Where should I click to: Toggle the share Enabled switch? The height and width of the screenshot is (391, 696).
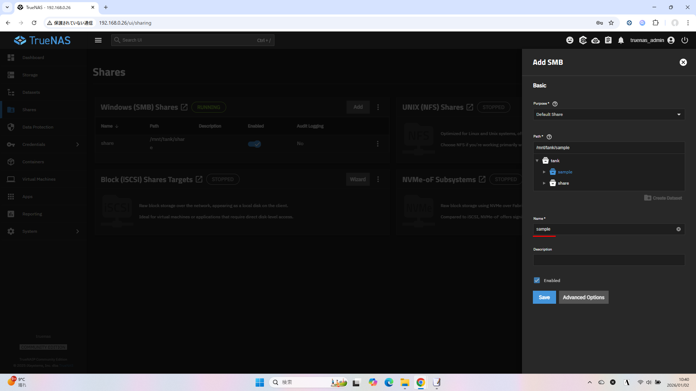click(254, 144)
